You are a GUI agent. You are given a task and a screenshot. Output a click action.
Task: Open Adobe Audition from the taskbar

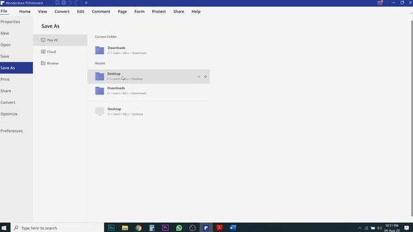[112, 227]
